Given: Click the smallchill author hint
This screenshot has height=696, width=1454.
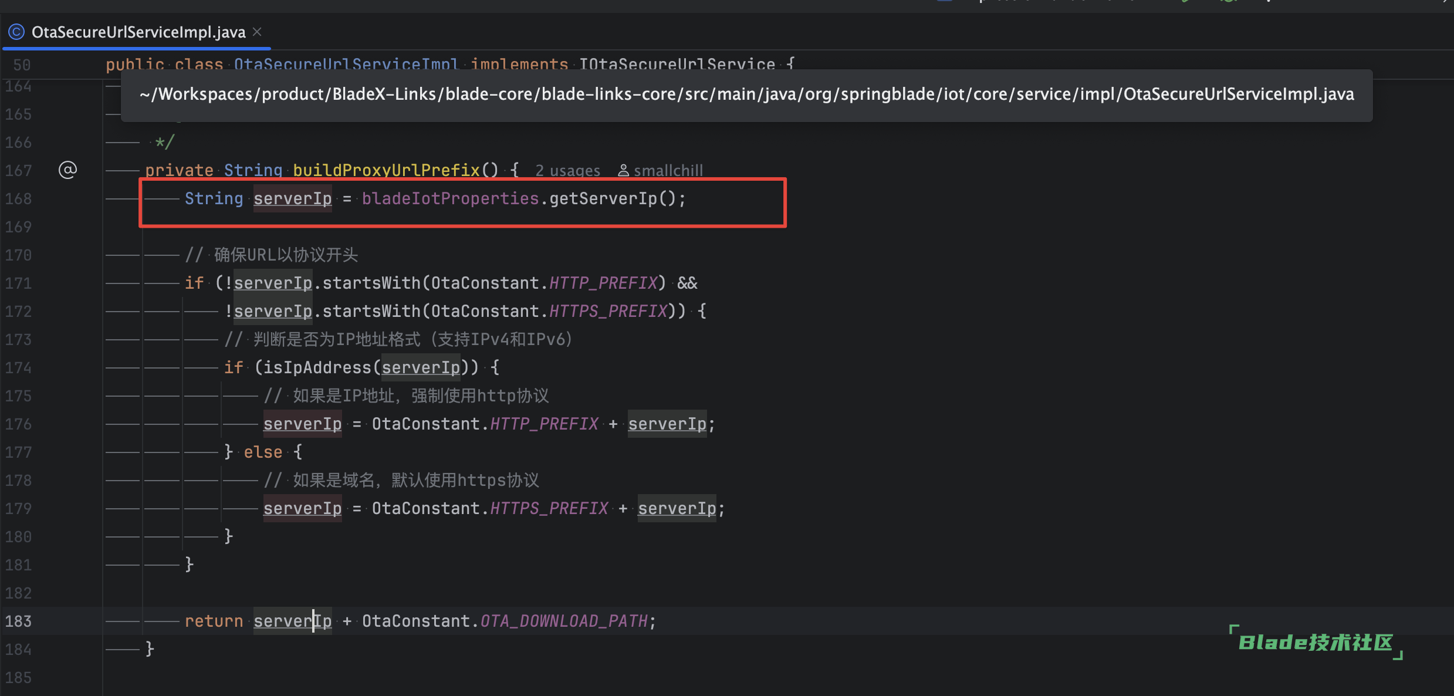Looking at the screenshot, I should 668,171.
